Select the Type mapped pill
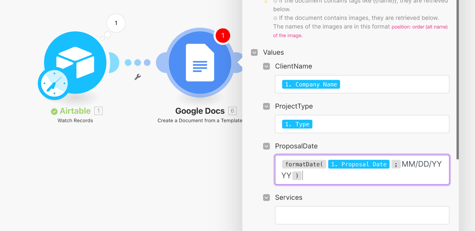 [297, 124]
